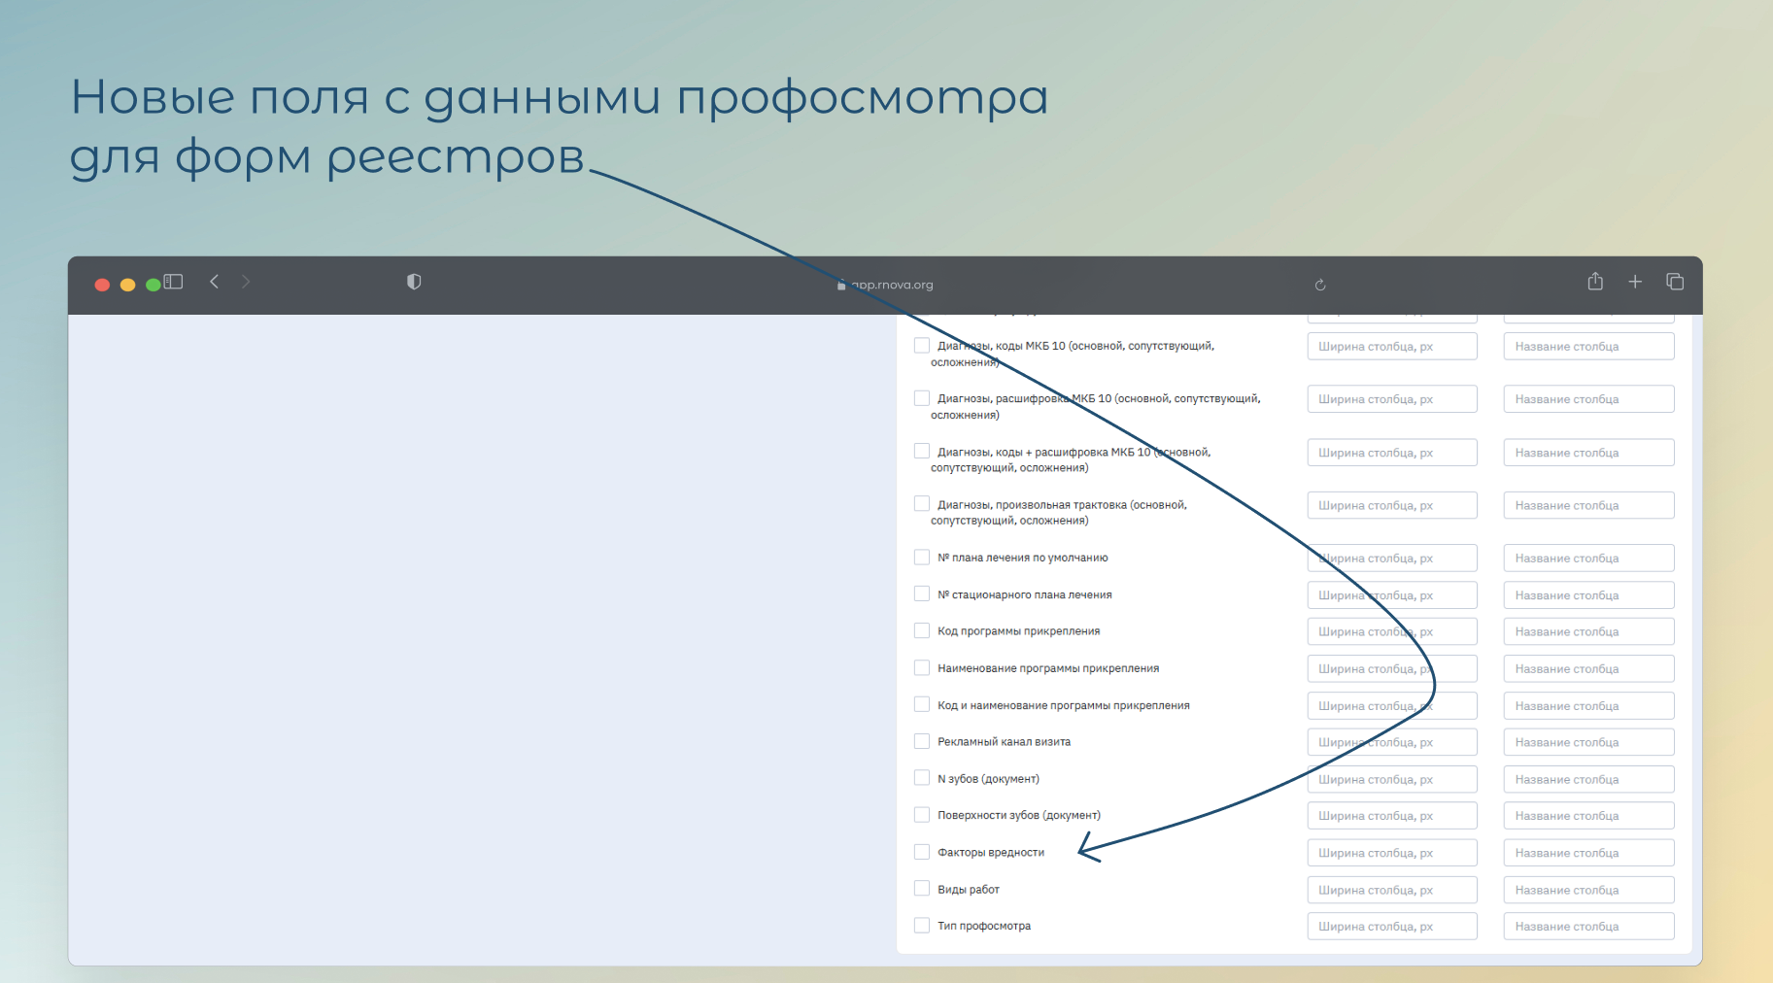Click the browser forward arrow
The width and height of the screenshot is (1773, 983).
[246, 282]
